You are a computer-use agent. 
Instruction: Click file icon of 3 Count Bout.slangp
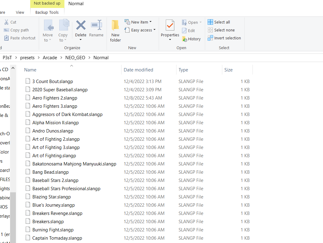click(27, 81)
